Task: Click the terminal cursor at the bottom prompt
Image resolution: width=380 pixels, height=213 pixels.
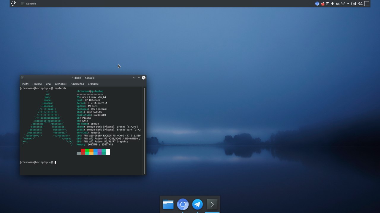Action: pos(55,162)
